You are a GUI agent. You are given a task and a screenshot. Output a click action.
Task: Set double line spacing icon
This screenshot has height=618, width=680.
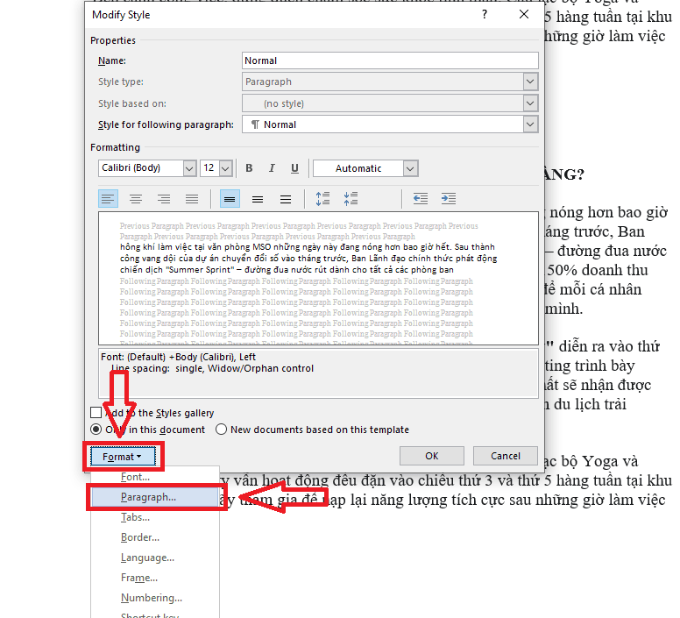[x=285, y=199]
